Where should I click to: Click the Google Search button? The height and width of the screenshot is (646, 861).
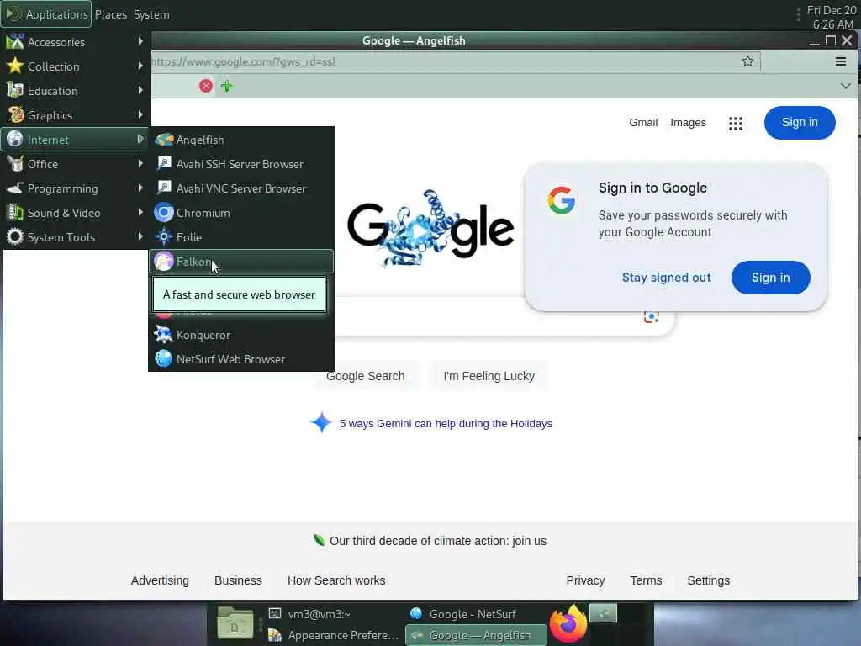[365, 376]
